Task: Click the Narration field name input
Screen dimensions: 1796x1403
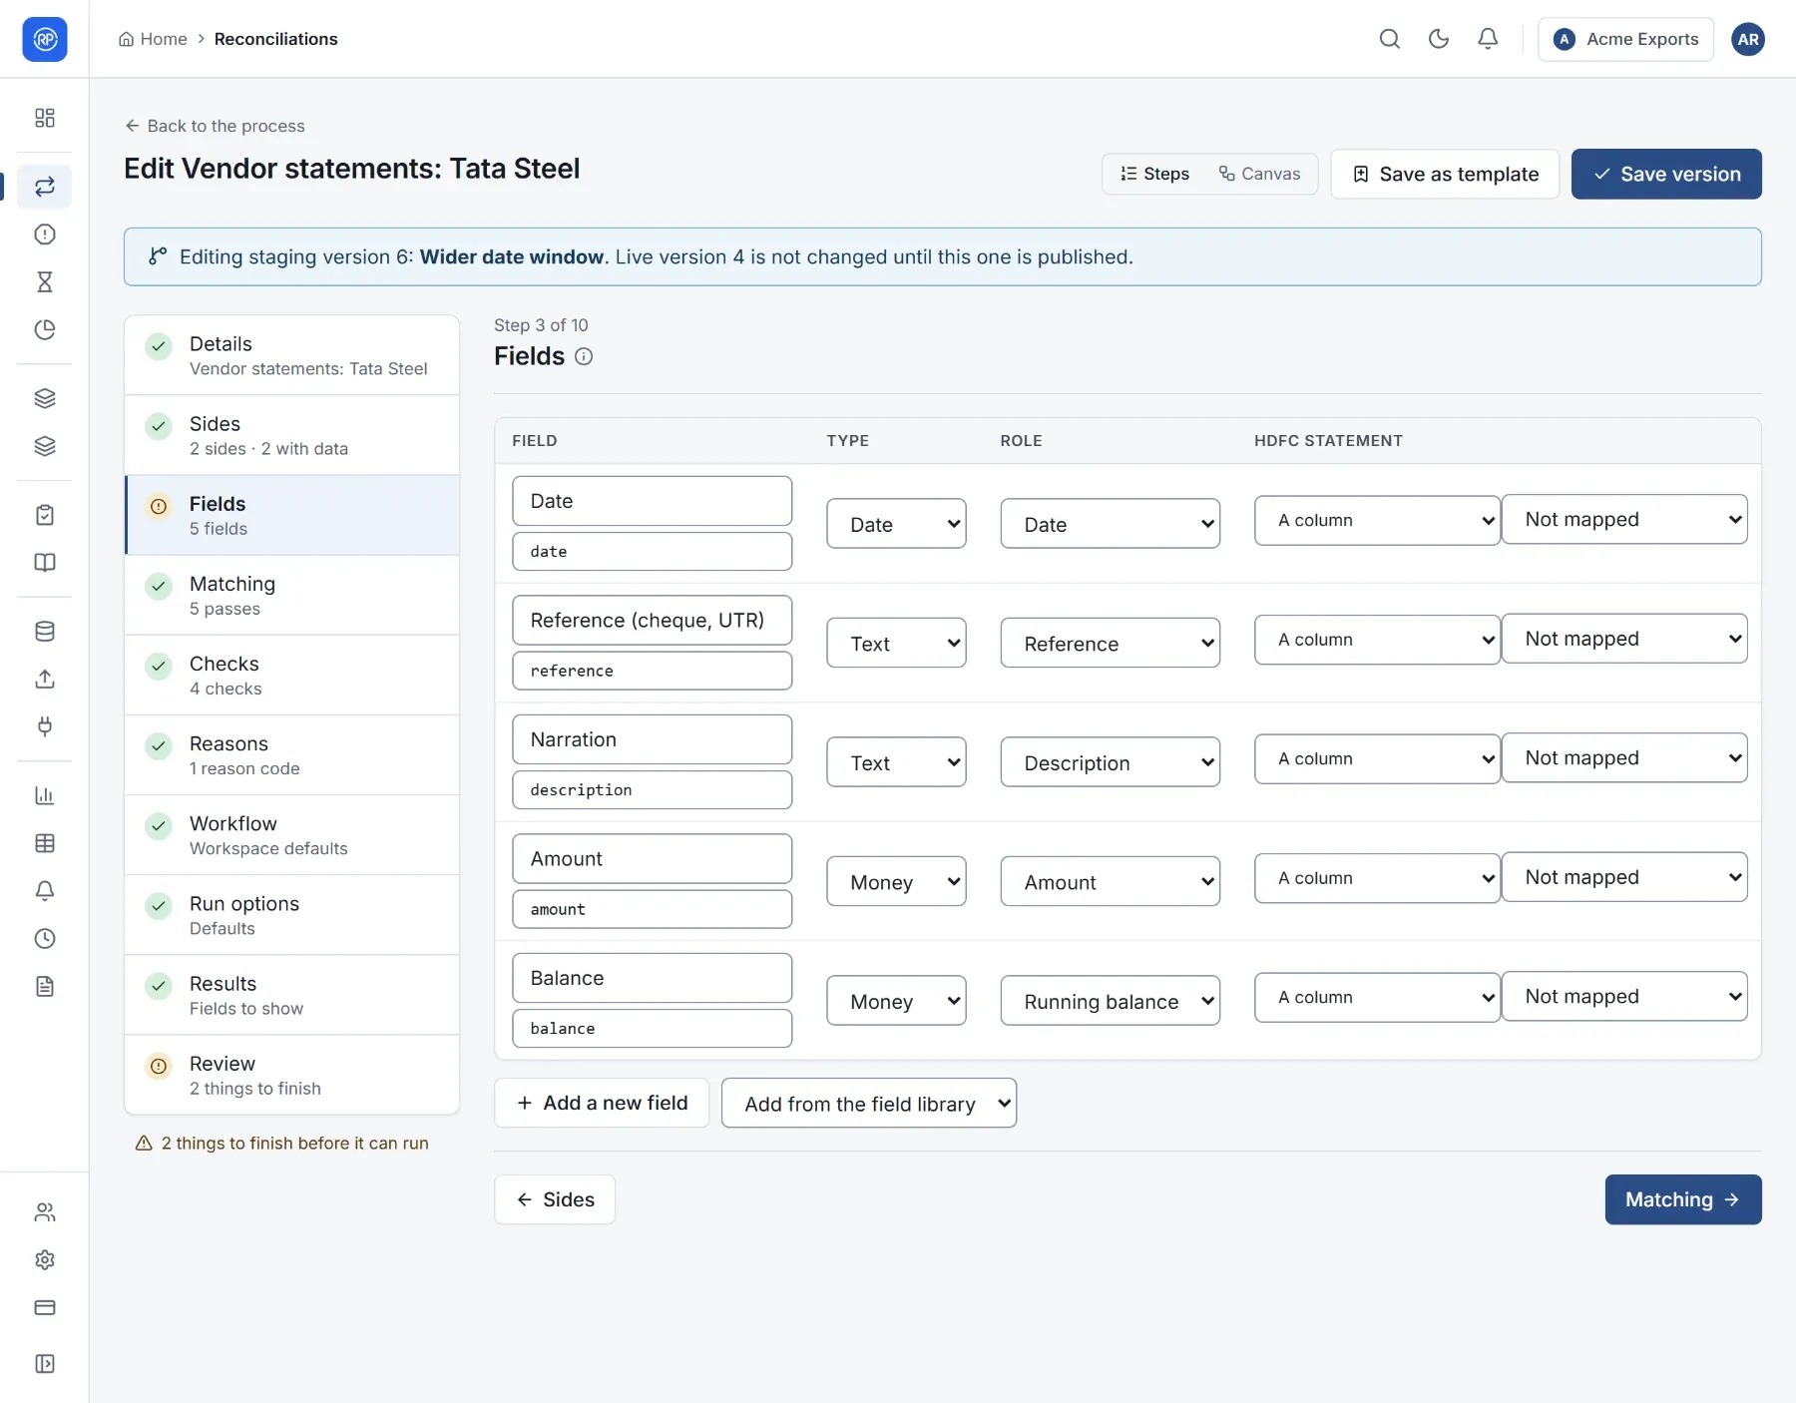Action: click(653, 739)
